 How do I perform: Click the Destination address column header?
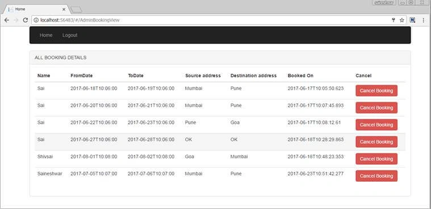253,76
